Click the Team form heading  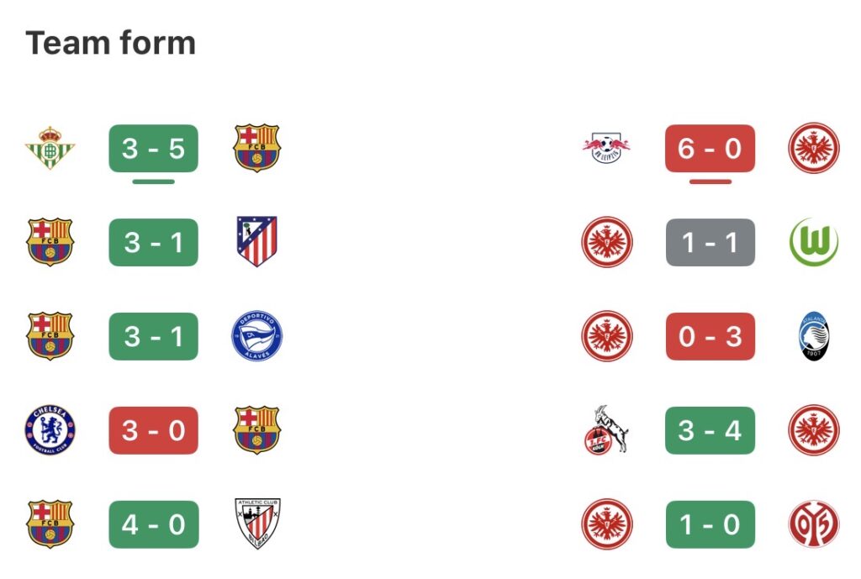click(111, 43)
